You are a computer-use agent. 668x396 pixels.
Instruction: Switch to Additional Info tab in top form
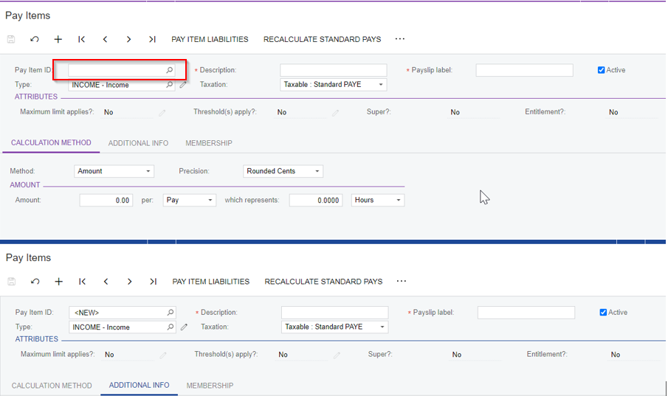138,143
